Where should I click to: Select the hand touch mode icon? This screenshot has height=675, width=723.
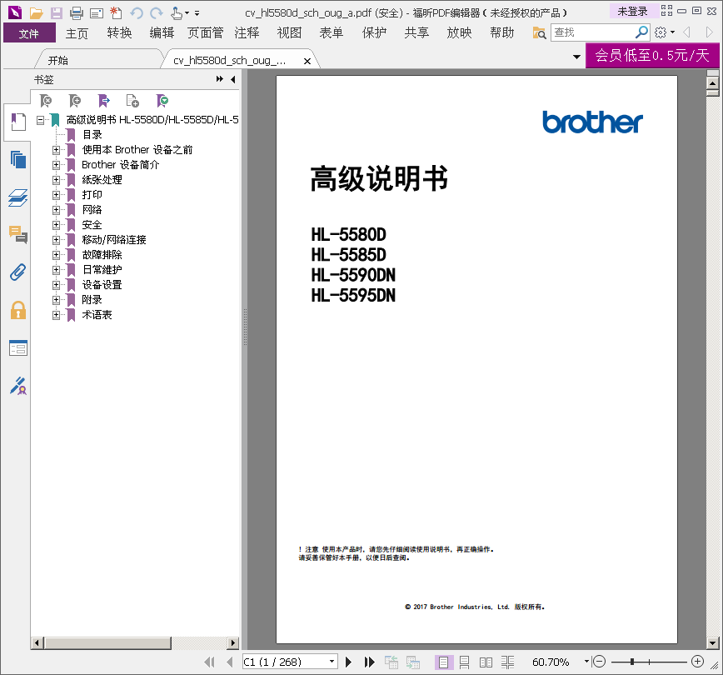[177, 13]
